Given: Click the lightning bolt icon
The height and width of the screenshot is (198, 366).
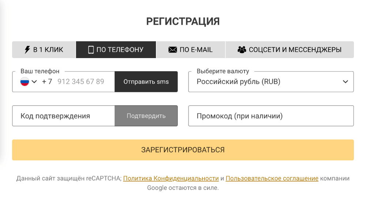Looking at the screenshot, I should click(27, 50).
